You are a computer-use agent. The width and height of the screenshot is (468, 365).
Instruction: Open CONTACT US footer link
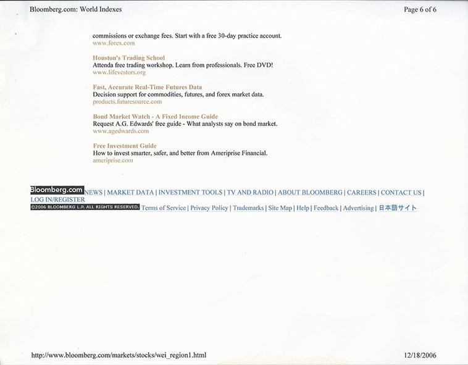click(401, 193)
